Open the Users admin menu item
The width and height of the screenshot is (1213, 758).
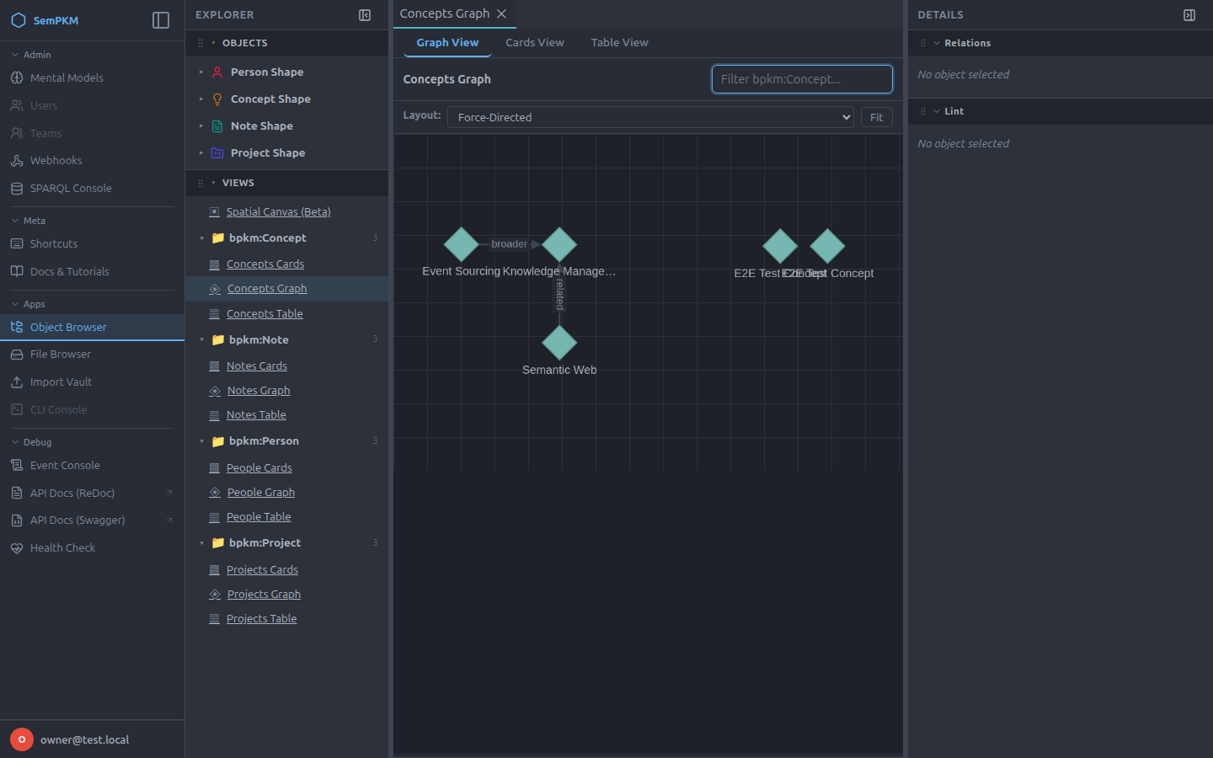click(x=92, y=105)
